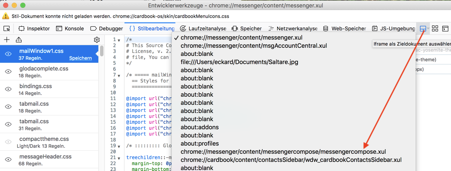
Task: Enable the compacttheme.css stylesheet
Action: pyautogui.click(x=9, y=142)
